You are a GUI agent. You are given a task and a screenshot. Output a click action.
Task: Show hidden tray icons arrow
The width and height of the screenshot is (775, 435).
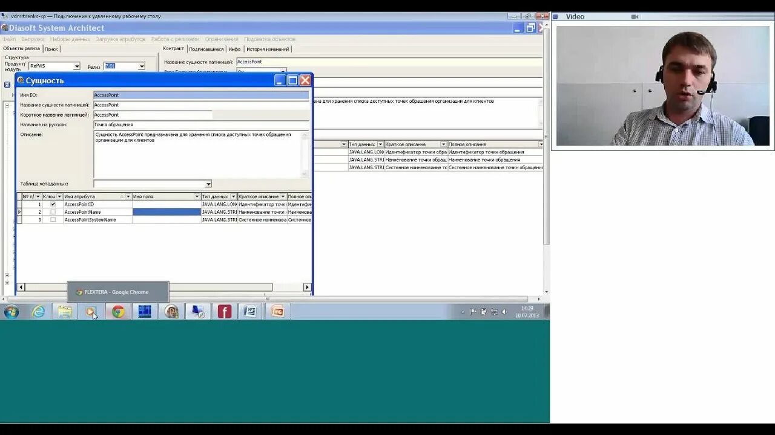[463, 312]
